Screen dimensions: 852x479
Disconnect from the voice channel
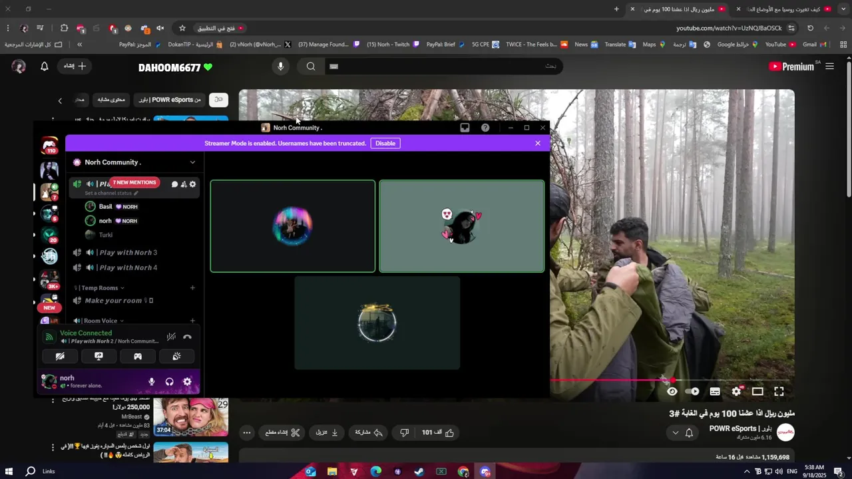click(187, 337)
